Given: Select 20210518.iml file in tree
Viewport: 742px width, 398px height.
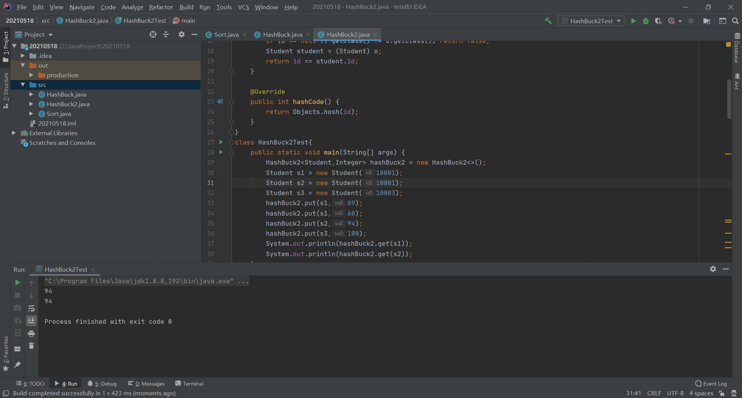Looking at the screenshot, I should pyautogui.click(x=57, y=123).
